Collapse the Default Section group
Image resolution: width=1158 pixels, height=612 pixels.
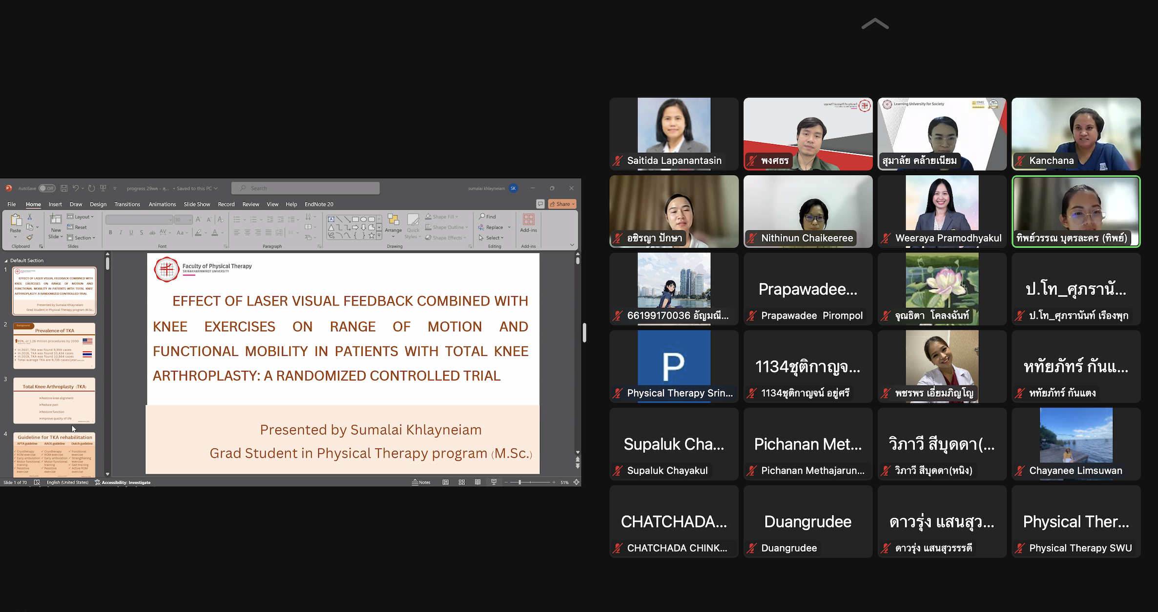click(6, 261)
